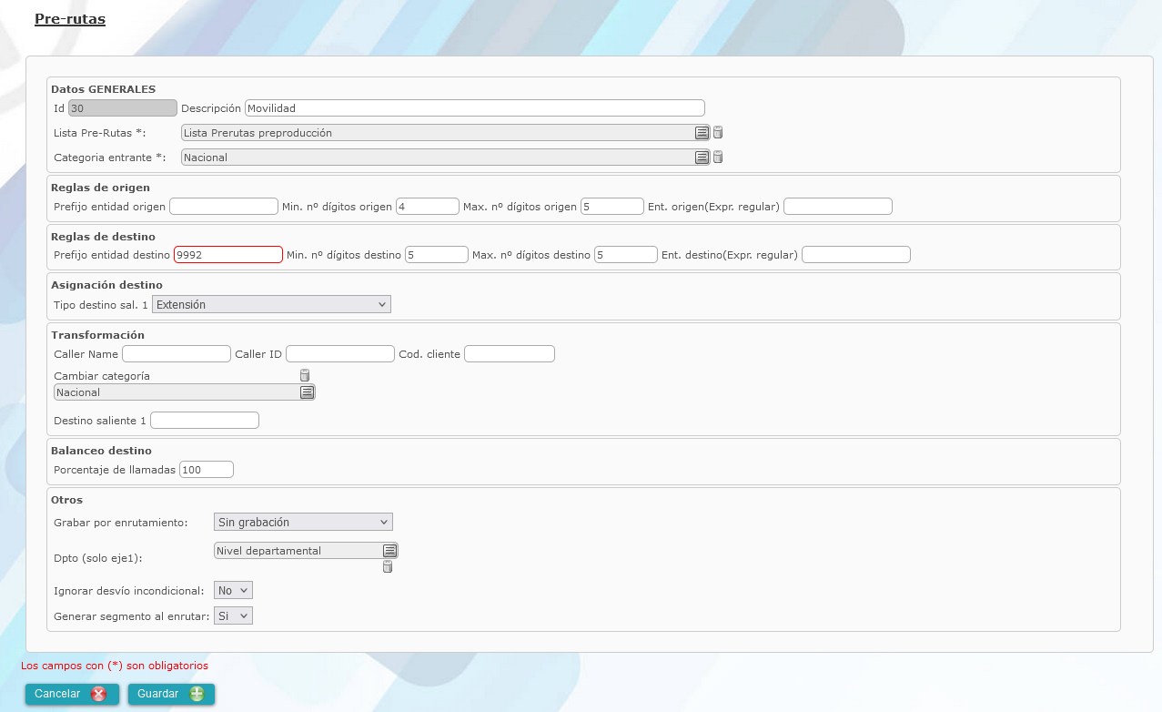
Task: Clear Lista Pre-Rutas with its trash icon
Action: 717,132
